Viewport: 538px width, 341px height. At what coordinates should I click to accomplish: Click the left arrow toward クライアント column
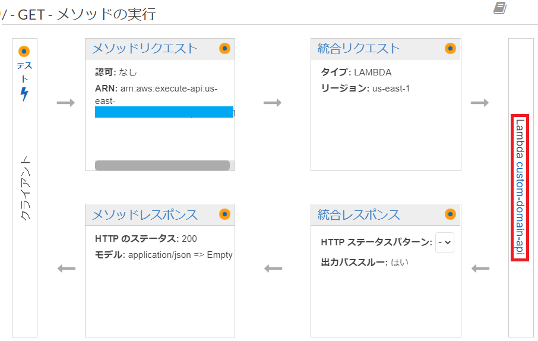pyautogui.click(x=67, y=269)
